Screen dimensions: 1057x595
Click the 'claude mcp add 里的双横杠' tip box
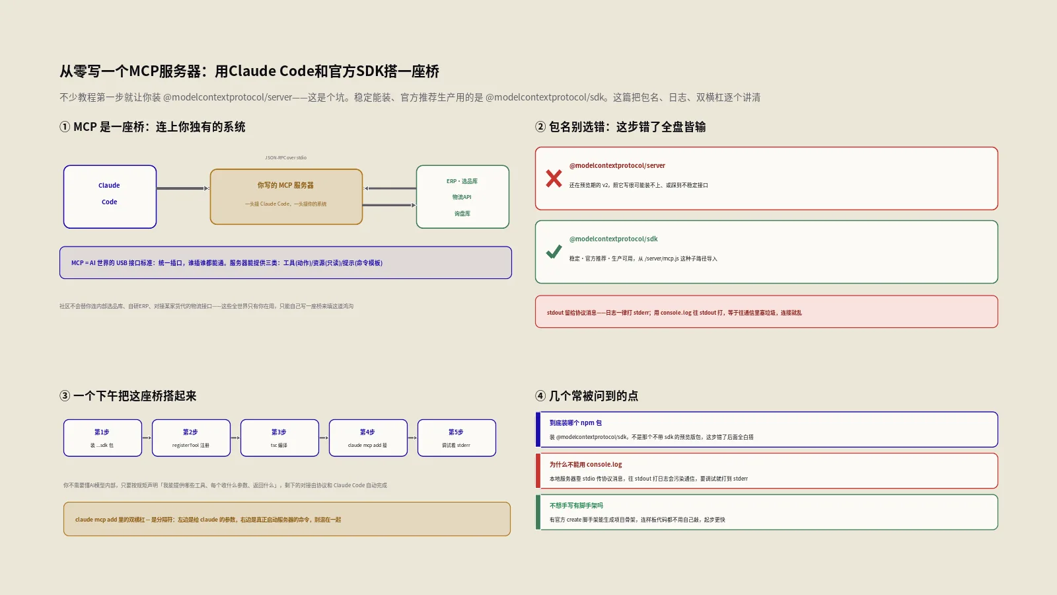[287, 519]
